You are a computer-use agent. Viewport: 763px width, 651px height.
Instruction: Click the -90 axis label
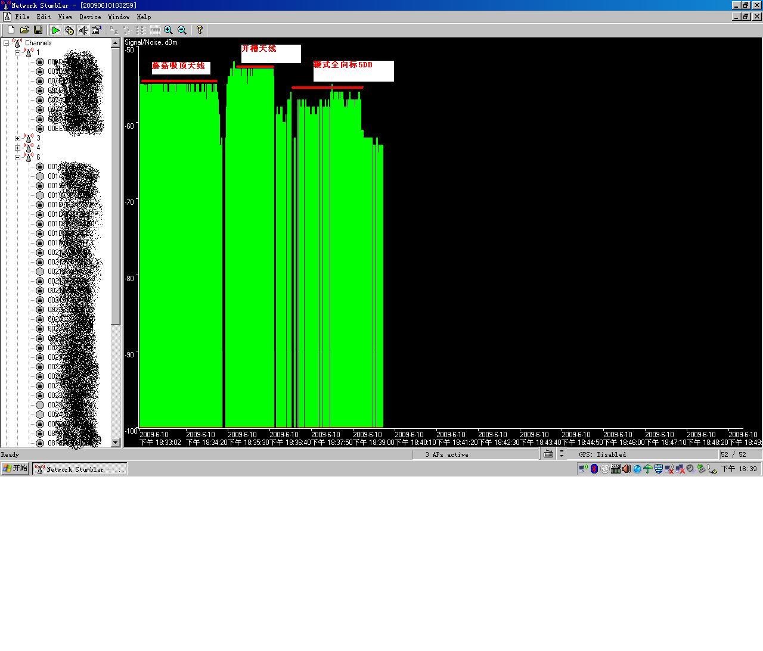129,354
